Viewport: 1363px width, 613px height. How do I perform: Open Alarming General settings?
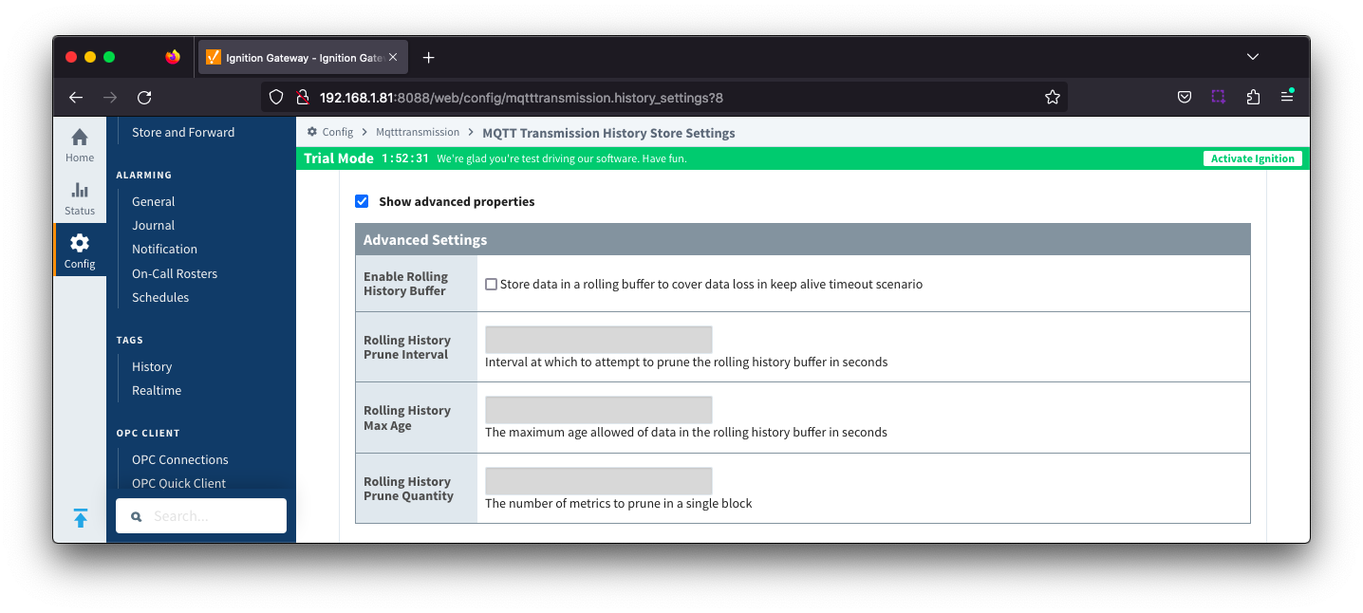154,201
